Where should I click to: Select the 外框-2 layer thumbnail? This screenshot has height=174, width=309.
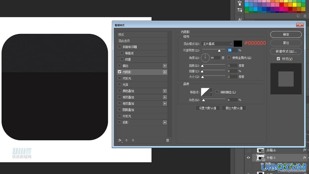[260, 158]
